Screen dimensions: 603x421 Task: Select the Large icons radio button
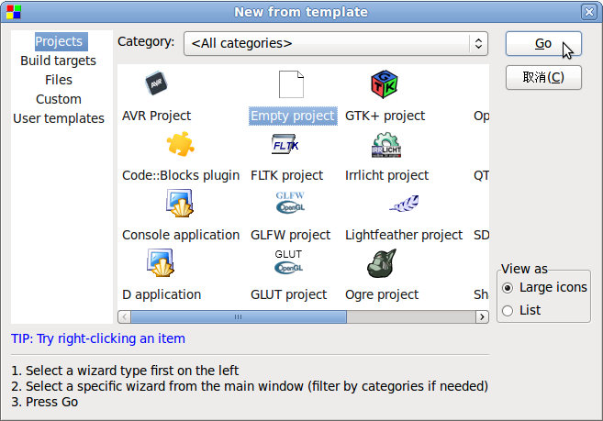pyautogui.click(x=508, y=288)
